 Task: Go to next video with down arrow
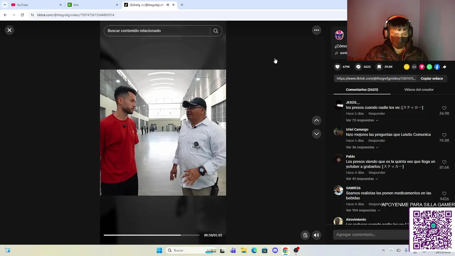coord(316,134)
